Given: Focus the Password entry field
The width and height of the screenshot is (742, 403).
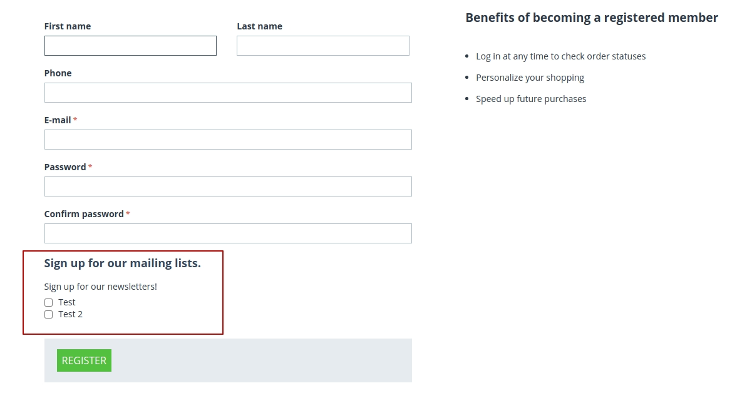Looking at the screenshot, I should [228, 186].
